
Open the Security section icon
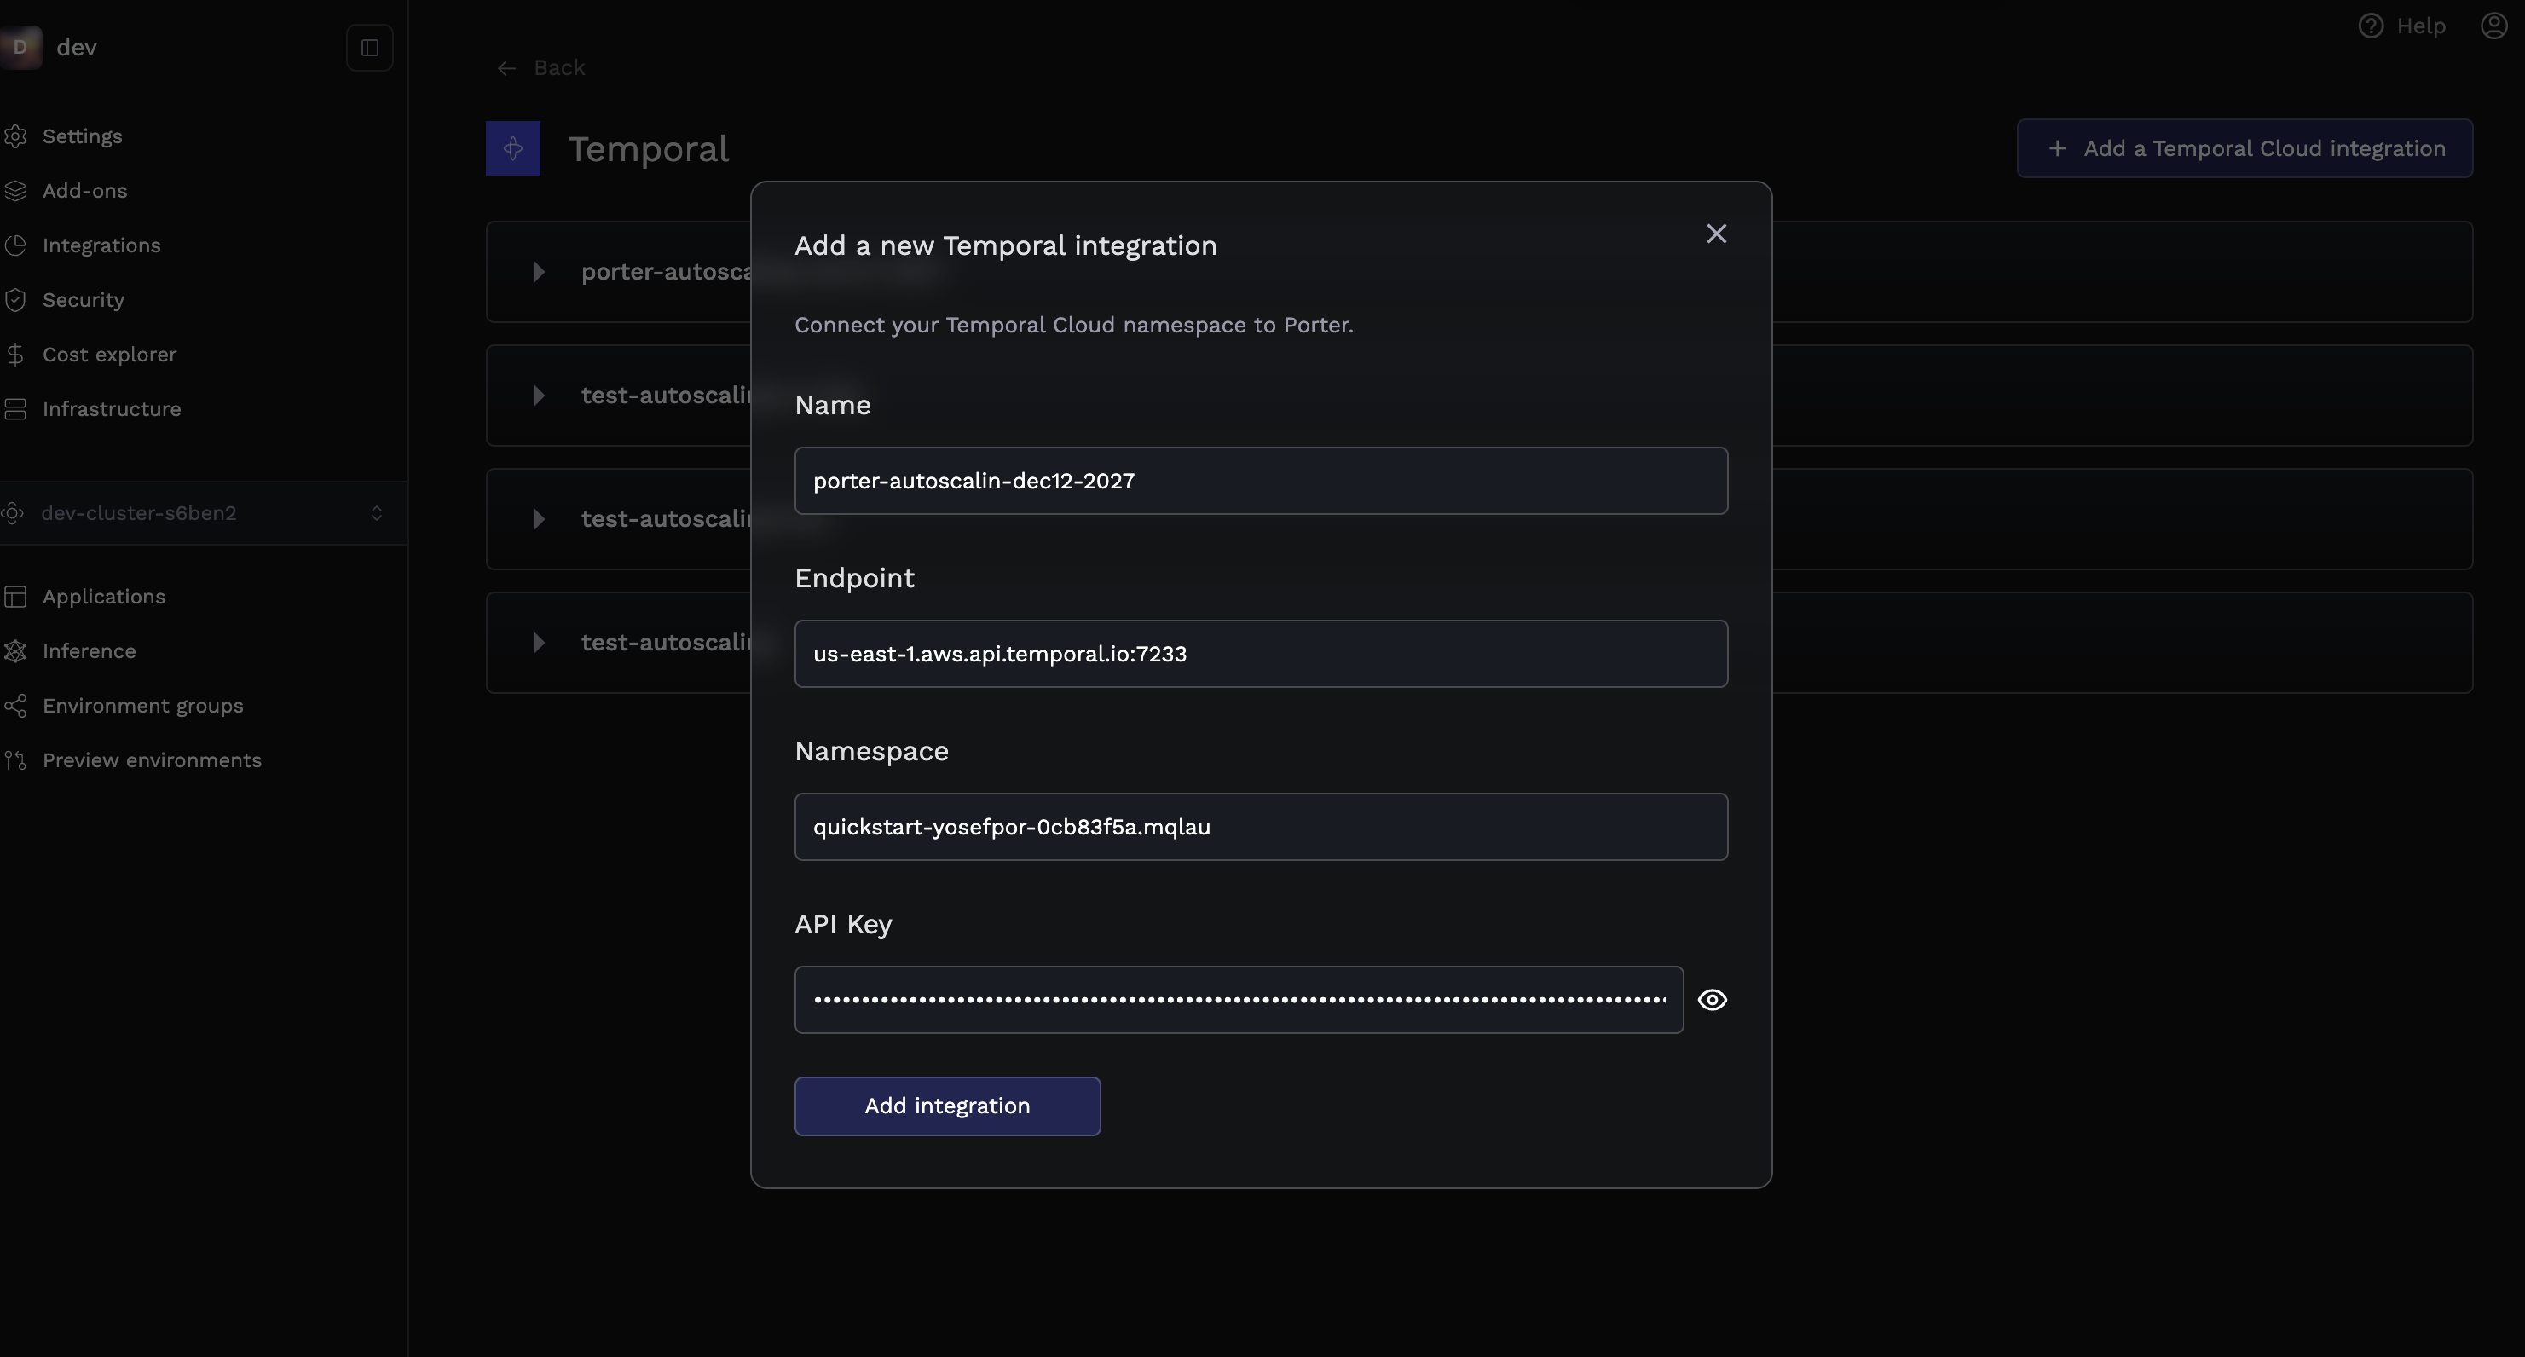point(15,300)
